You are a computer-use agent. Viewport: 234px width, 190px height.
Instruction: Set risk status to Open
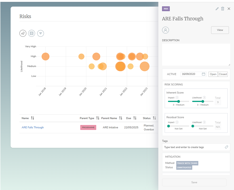pos(213,74)
